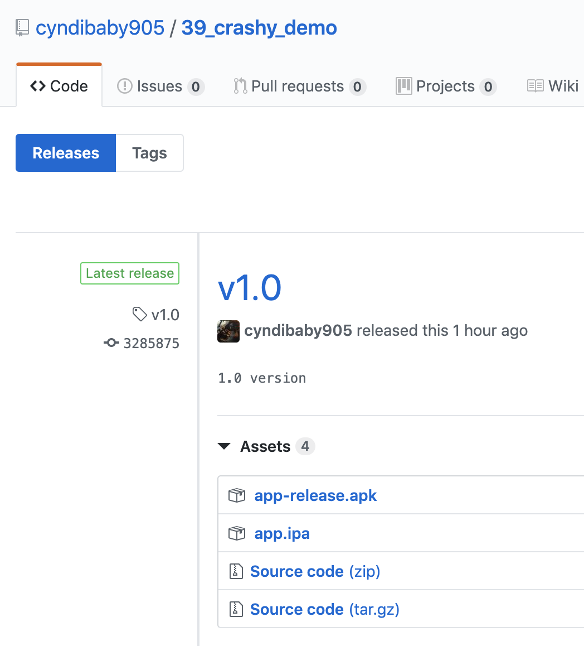Open the 39_crashy_demo repository link
The image size is (584, 646).
pyautogui.click(x=259, y=28)
